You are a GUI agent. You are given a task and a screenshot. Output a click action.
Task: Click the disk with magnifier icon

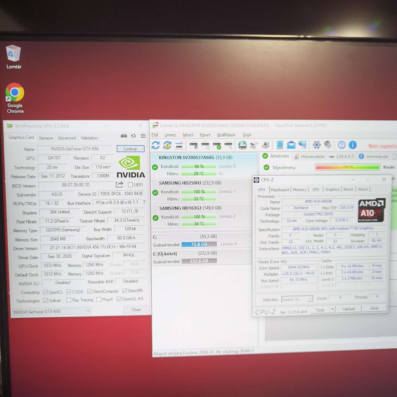(228, 145)
